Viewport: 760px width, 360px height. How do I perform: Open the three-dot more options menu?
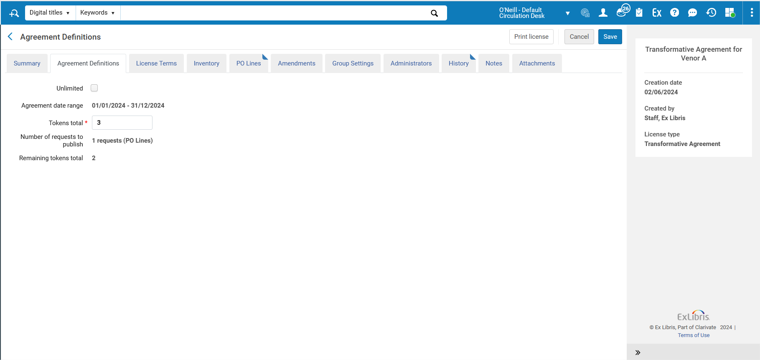tap(752, 13)
